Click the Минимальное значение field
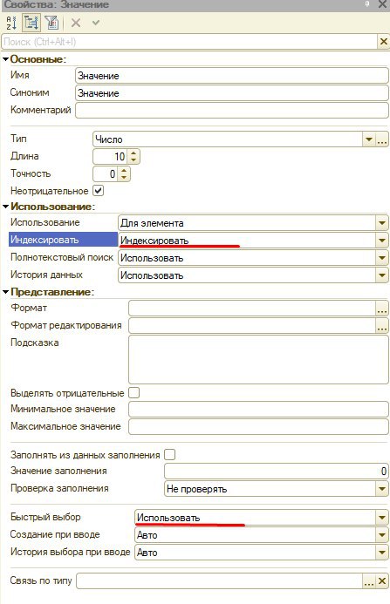The image size is (390, 604). [258, 409]
